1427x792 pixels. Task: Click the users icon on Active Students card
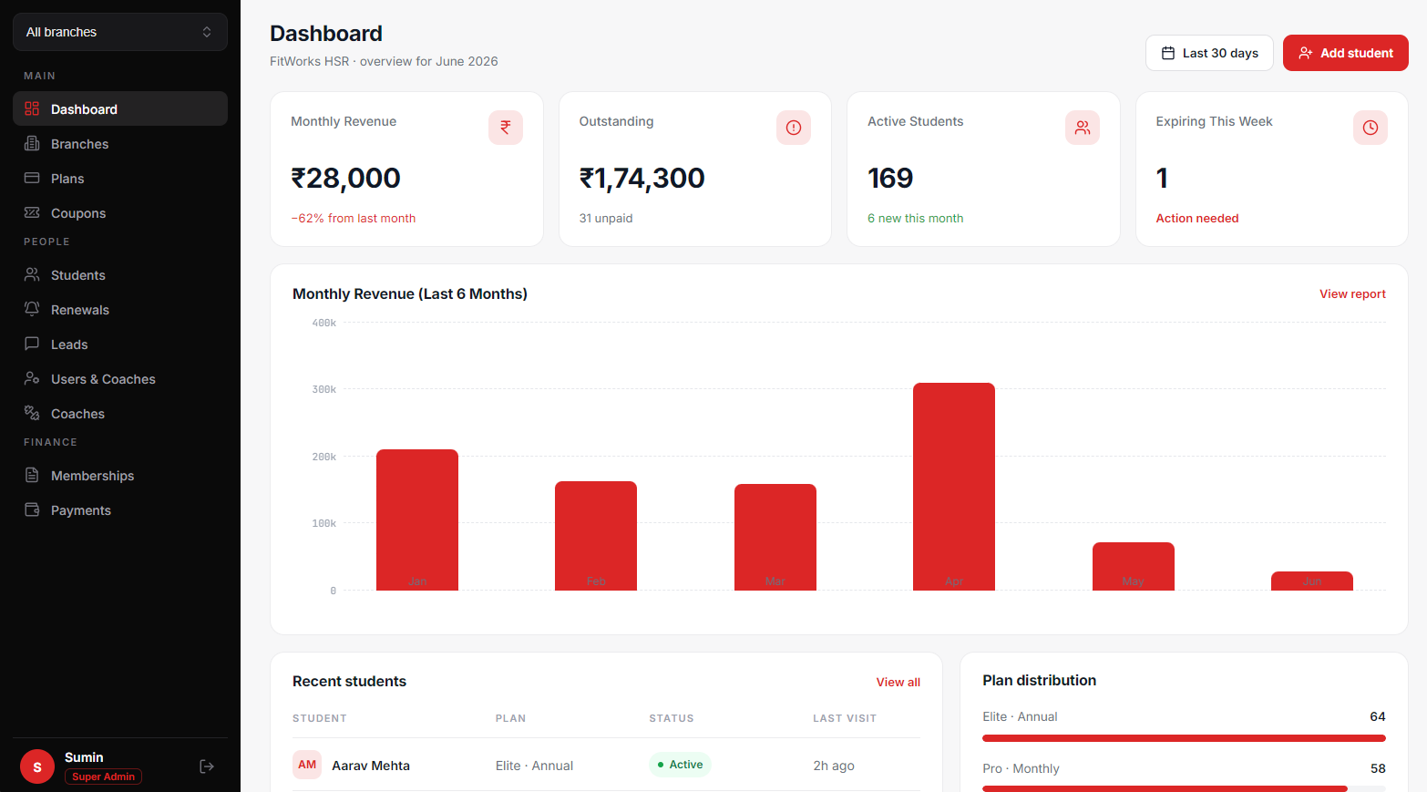1083,128
